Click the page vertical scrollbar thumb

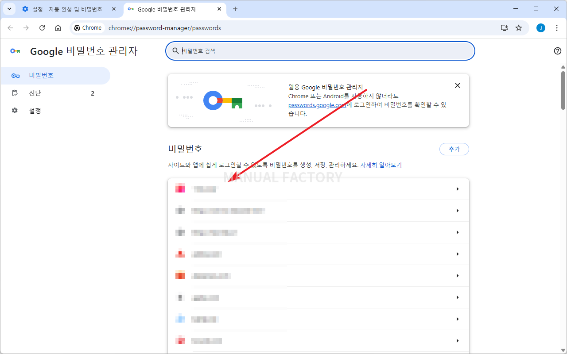[563, 90]
